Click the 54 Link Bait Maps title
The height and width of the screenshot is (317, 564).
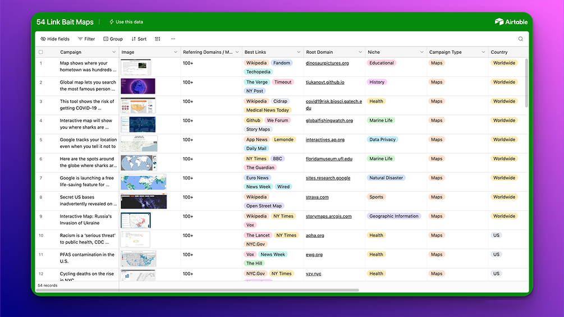(65, 22)
